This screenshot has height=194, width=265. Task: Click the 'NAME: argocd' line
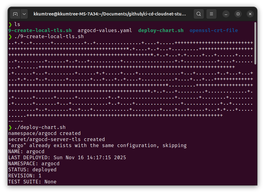click(x=26, y=152)
